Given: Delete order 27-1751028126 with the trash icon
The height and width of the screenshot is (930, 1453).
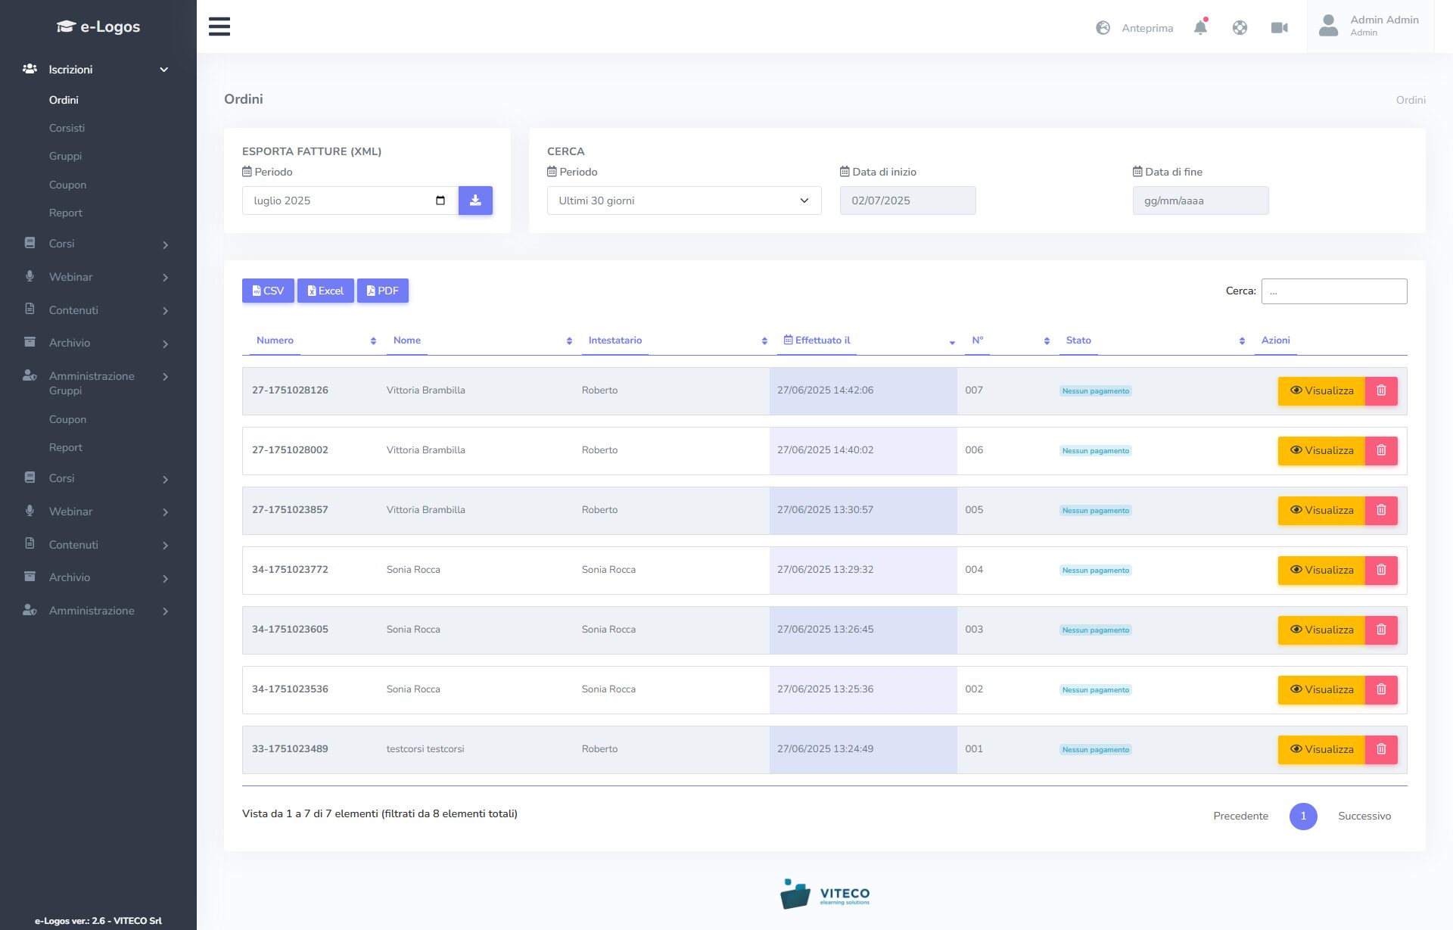Looking at the screenshot, I should [1381, 390].
